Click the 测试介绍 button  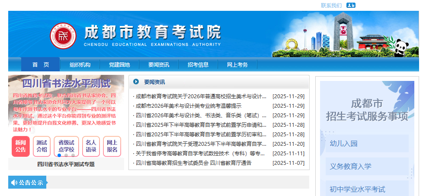tap(42, 146)
